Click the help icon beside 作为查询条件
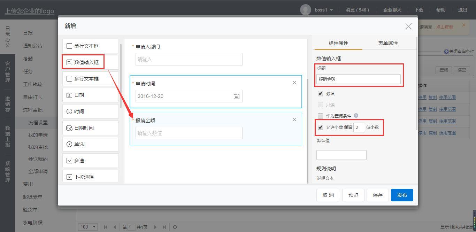 [x=356, y=116]
